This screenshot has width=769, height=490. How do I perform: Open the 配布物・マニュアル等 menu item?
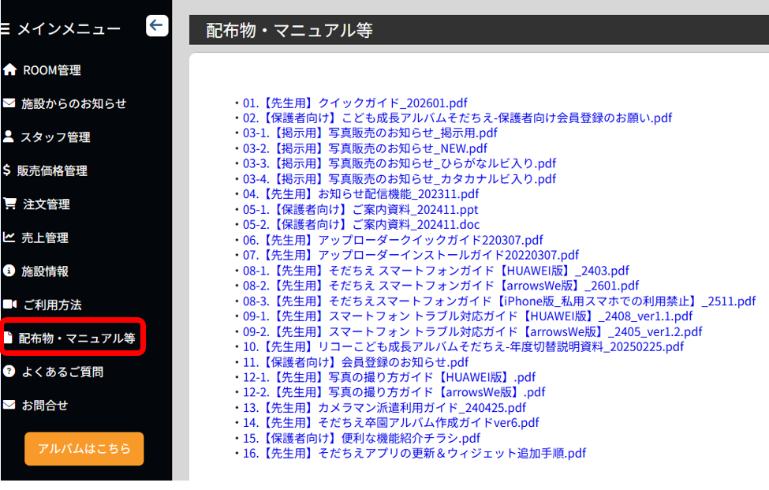[x=77, y=339]
